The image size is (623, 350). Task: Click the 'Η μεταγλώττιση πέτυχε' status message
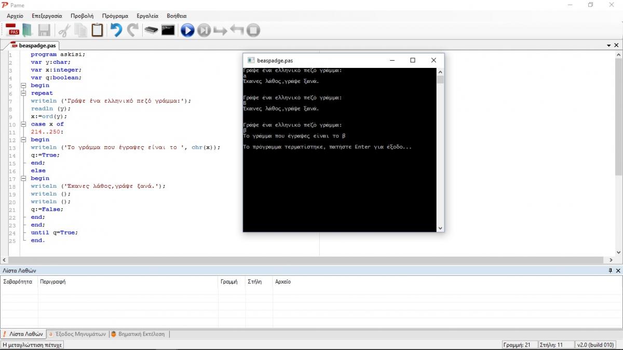pyautogui.click(x=32, y=345)
